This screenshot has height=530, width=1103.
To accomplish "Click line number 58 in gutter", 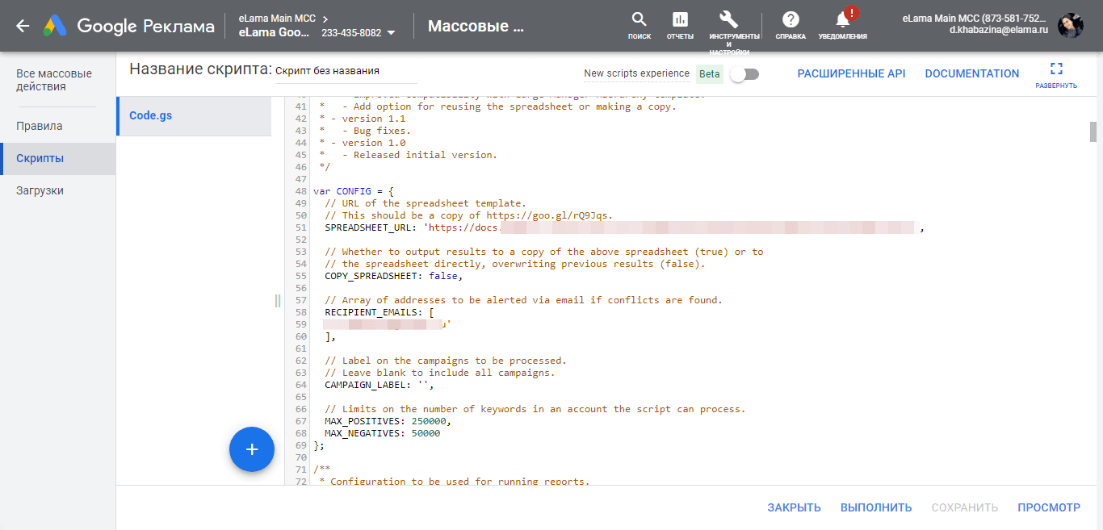I will 300,312.
